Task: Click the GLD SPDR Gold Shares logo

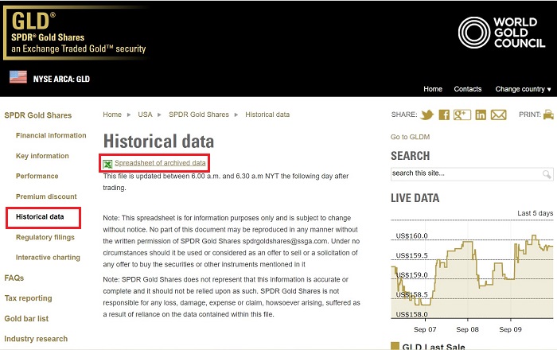Action: (x=76, y=33)
